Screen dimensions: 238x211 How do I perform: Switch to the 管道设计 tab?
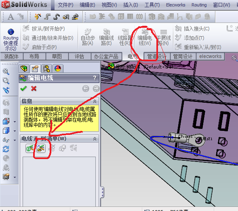[x=157, y=56]
